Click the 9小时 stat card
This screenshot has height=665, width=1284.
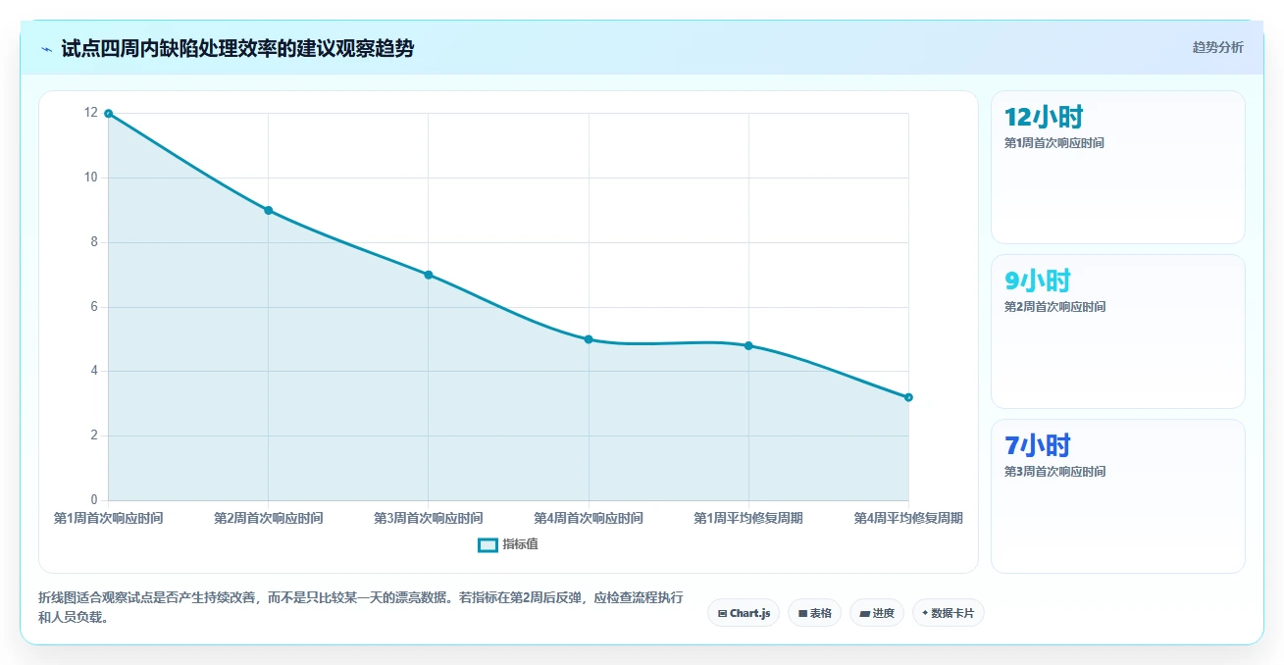point(1118,332)
